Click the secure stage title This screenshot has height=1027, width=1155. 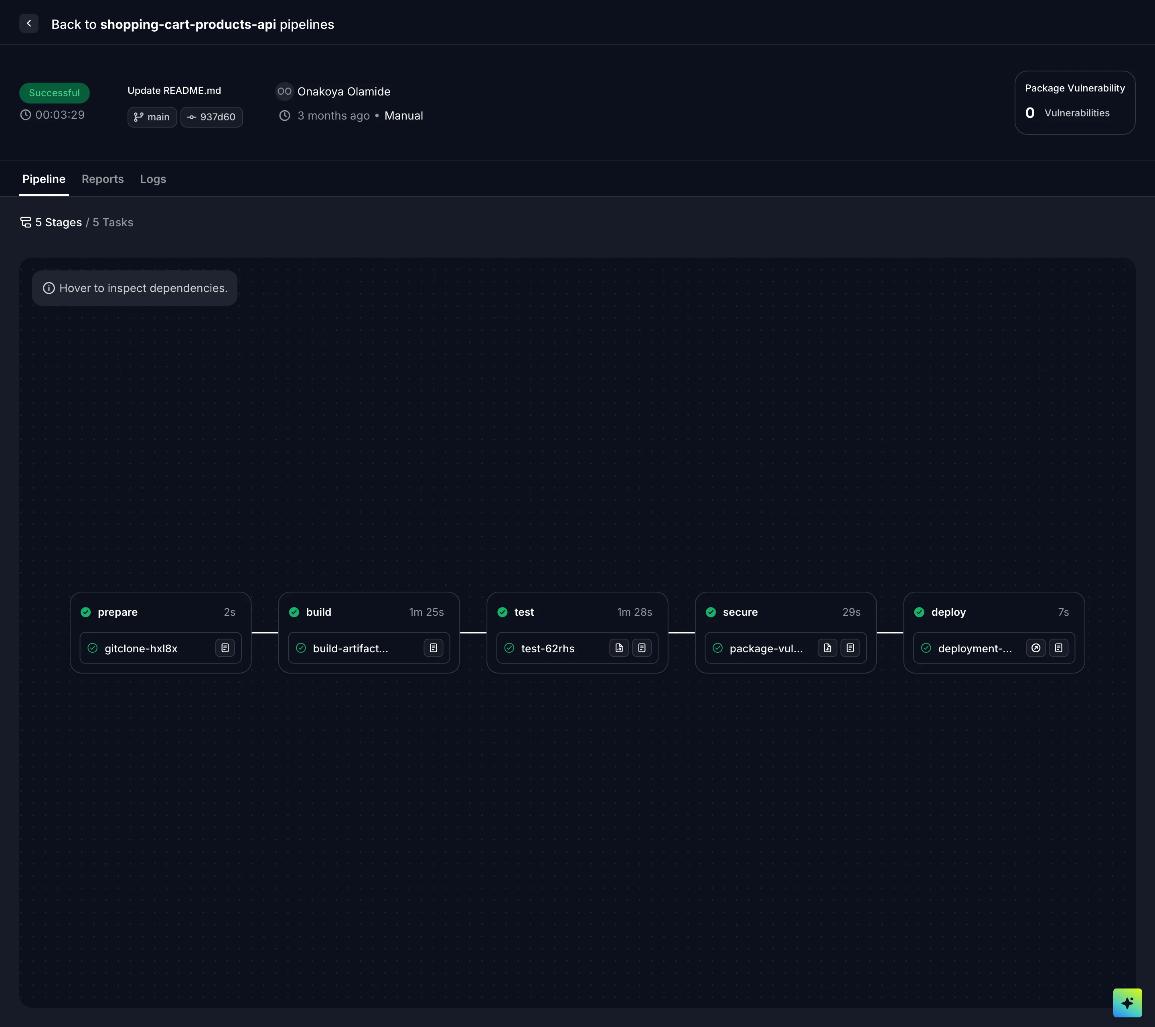[x=740, y=612]
